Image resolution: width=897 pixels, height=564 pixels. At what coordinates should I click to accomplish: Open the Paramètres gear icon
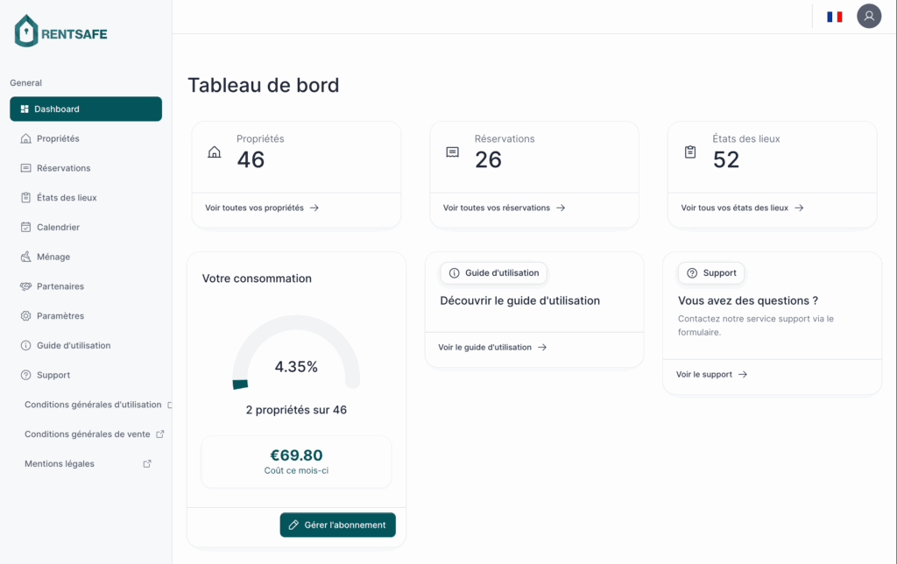(x=27, y=315)
